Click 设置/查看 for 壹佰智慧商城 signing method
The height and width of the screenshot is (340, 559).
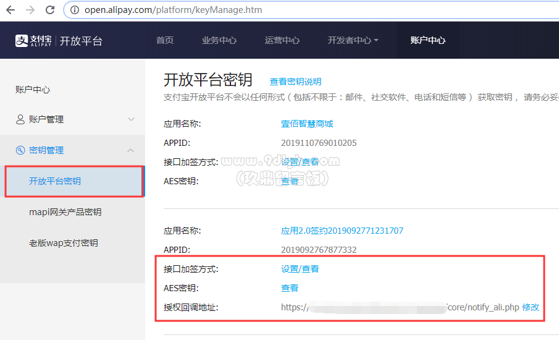[300, 162]
